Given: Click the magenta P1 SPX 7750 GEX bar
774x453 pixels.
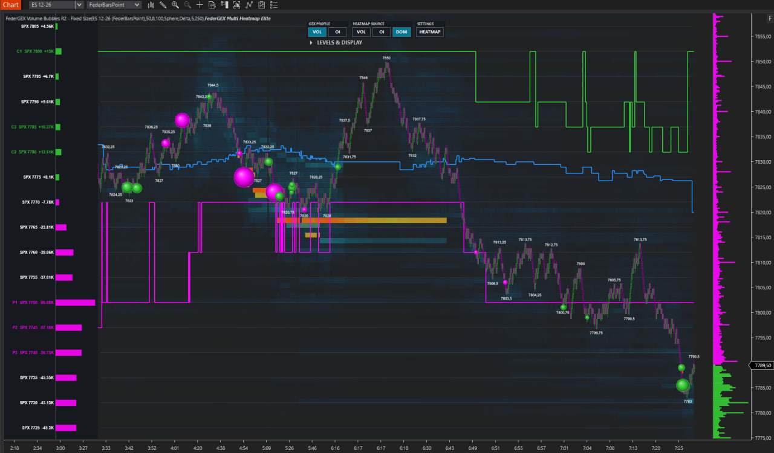Looking at the screenshot, I should 76,303.
